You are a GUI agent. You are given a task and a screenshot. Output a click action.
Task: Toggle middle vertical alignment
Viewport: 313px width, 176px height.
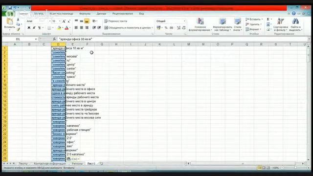[82, 21]
